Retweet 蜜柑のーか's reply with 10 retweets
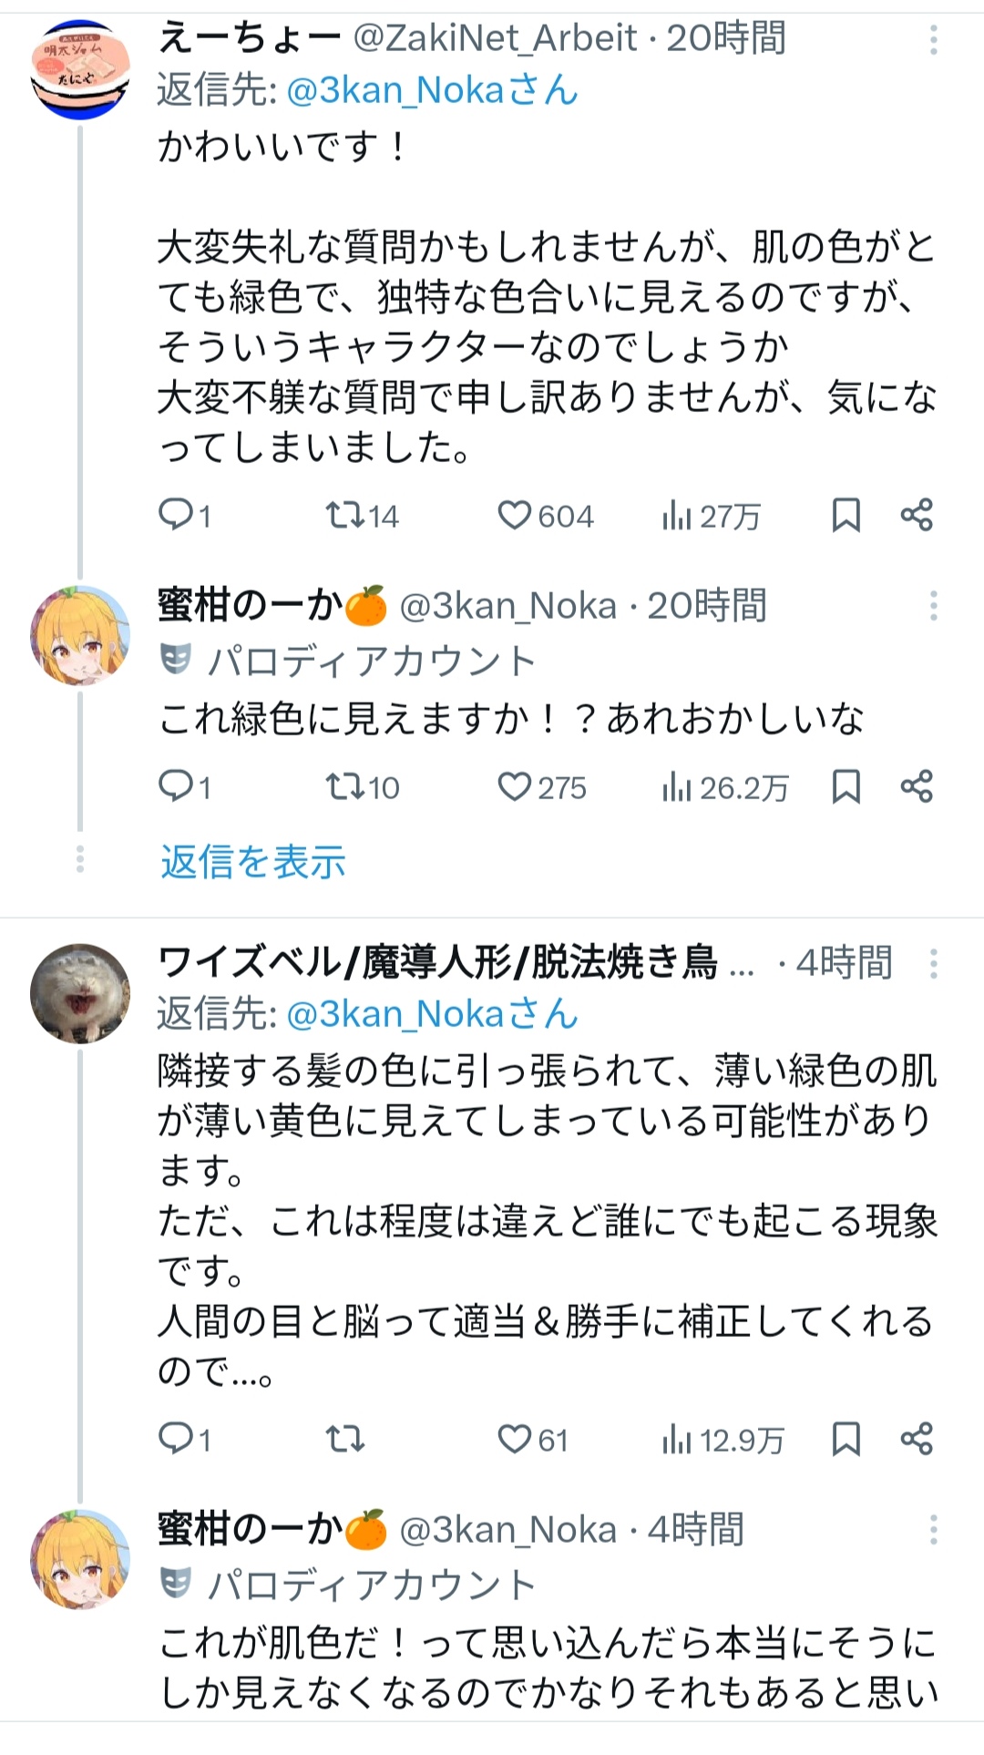Image resolution: width=984 pixels, height=1755 pixels. tap(346, 787)
